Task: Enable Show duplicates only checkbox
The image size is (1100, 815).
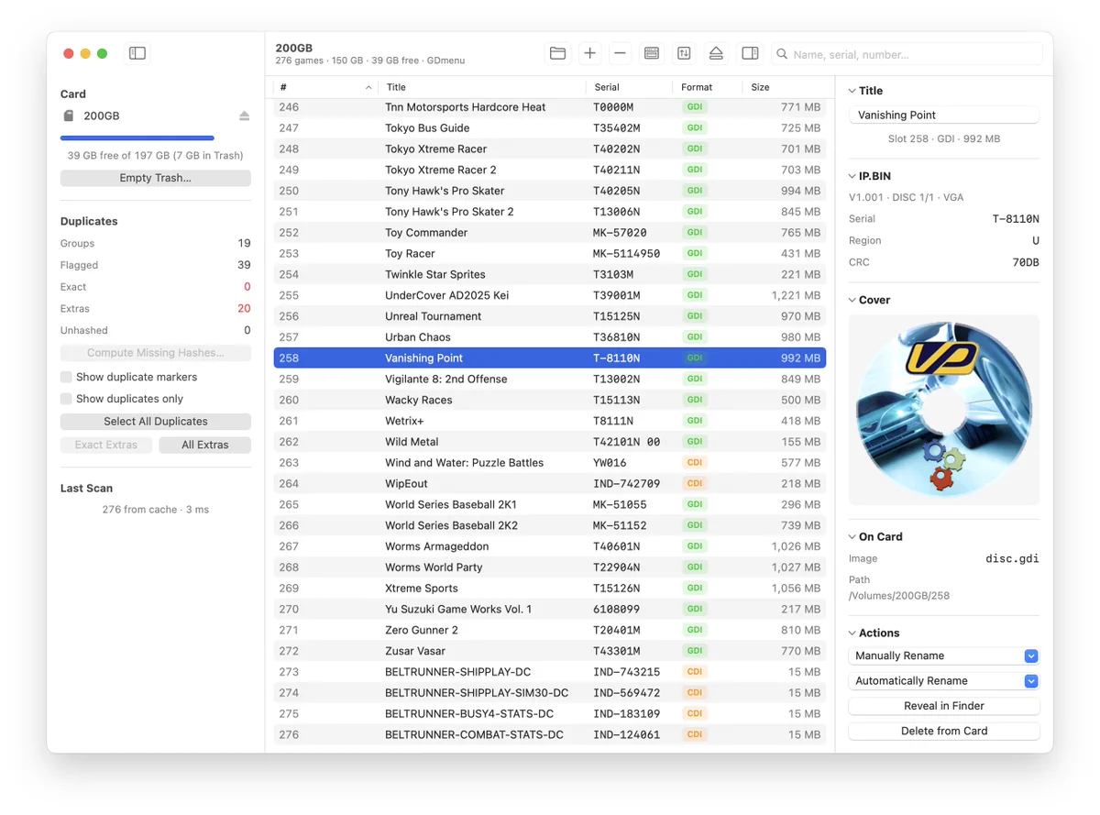Action: coord(66,399)
